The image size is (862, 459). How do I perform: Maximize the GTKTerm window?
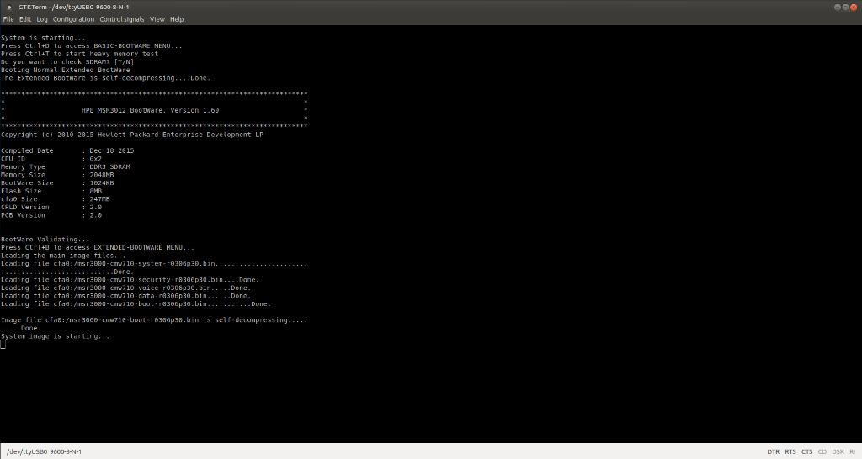point(846,7)
